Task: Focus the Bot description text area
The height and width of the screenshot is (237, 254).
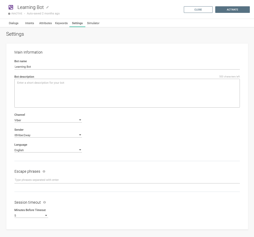Action: pos(127,93)
